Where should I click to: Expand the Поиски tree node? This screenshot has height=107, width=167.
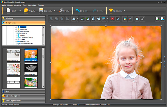click(16, 39)
